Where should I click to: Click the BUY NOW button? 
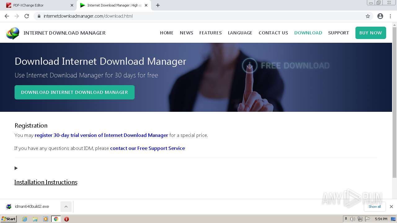[371, 33]
